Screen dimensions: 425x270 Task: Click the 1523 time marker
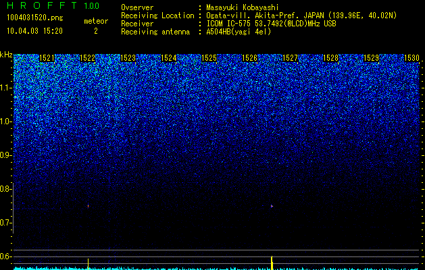tap(128, 58)
